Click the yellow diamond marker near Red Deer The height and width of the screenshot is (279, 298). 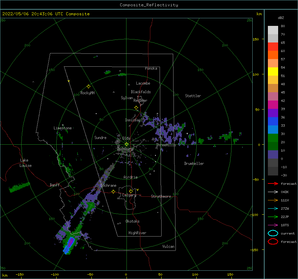tap(136, 107)
